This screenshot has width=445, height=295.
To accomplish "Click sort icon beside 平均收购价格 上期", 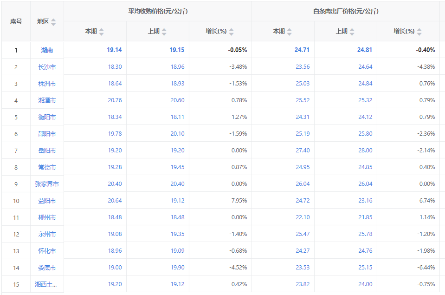I will pyautogui.click(x=164, y=32).
